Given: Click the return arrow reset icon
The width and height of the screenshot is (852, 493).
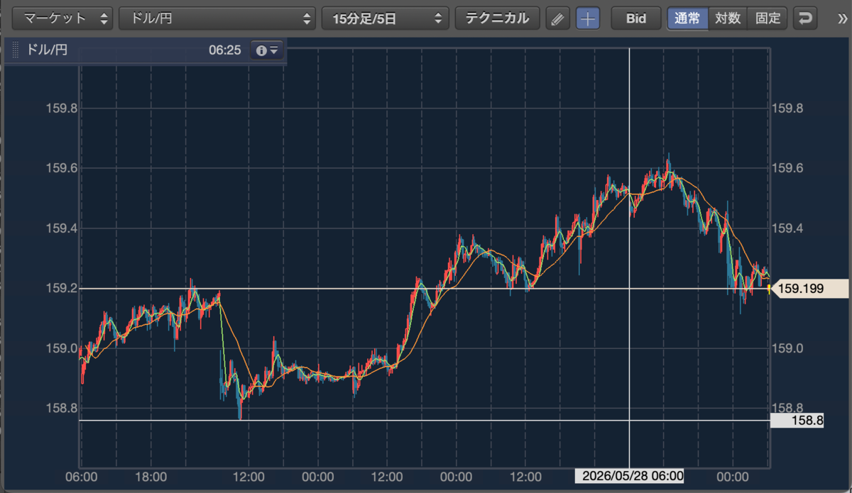Looking at the screenshot, I should coord(804,18).
